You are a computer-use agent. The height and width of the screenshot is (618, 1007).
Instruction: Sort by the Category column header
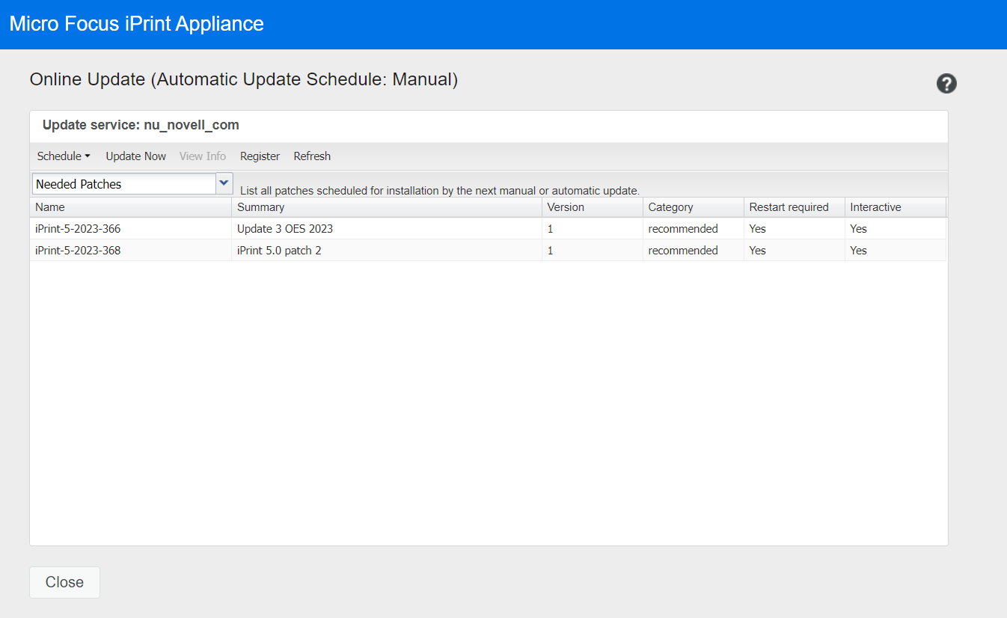[x=670, y=207]
